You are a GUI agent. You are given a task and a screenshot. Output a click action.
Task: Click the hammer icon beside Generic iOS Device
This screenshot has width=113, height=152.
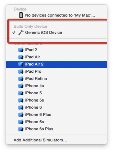[21, 33]
